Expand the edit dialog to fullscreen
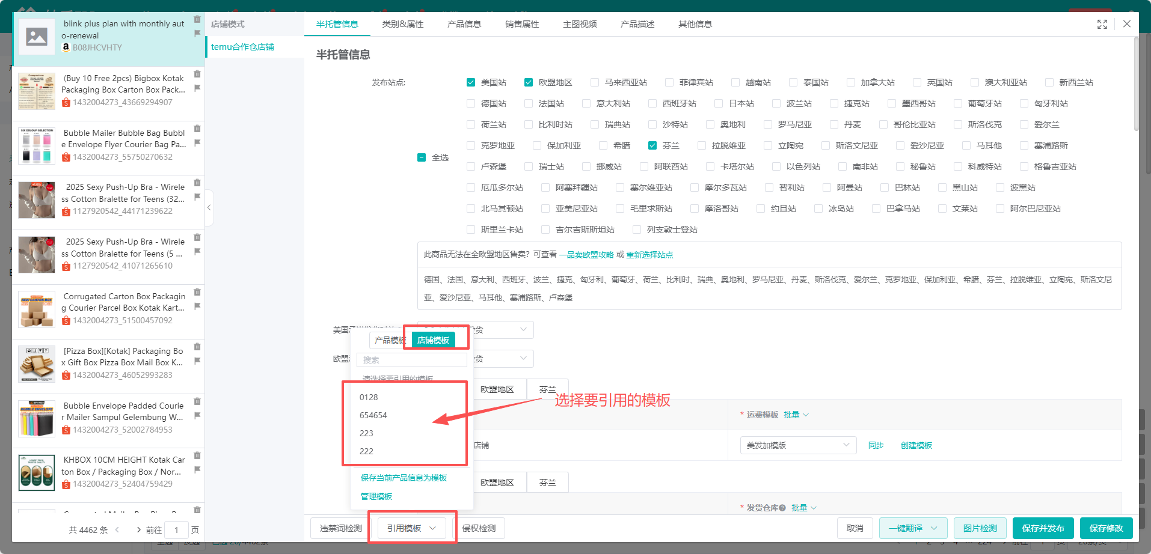The image size is (1151, 554). click(1102, 24)
